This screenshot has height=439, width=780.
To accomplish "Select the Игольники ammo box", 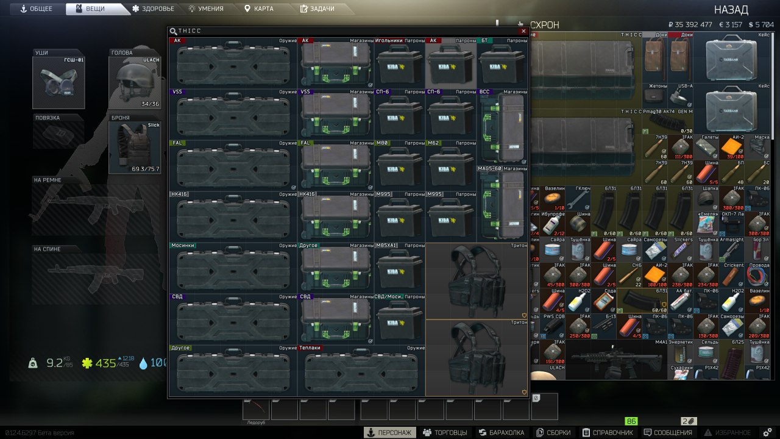I will coord(400,63).
